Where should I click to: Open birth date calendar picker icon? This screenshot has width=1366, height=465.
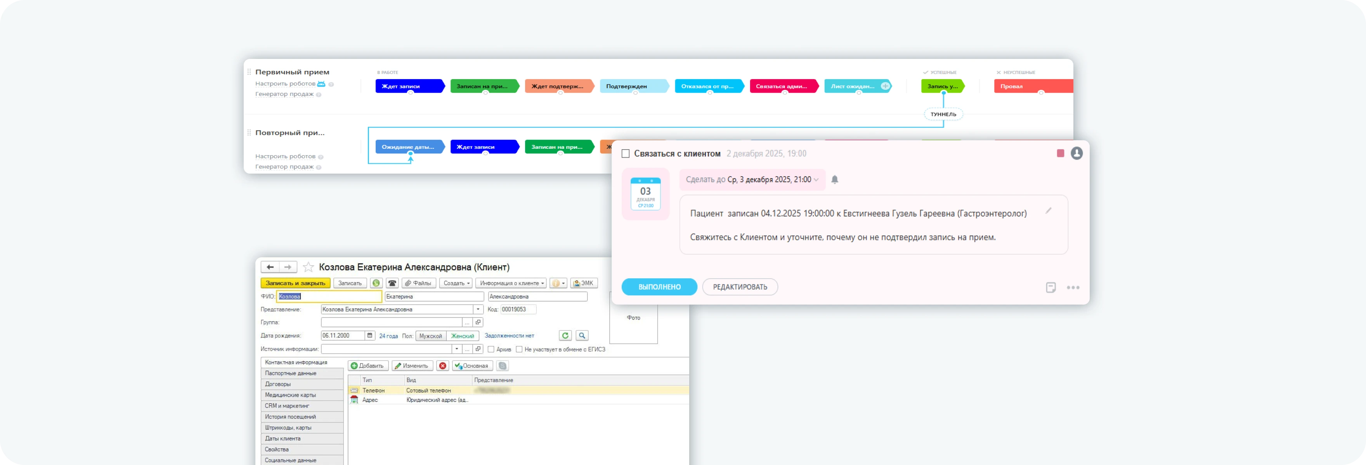point(369,336)
